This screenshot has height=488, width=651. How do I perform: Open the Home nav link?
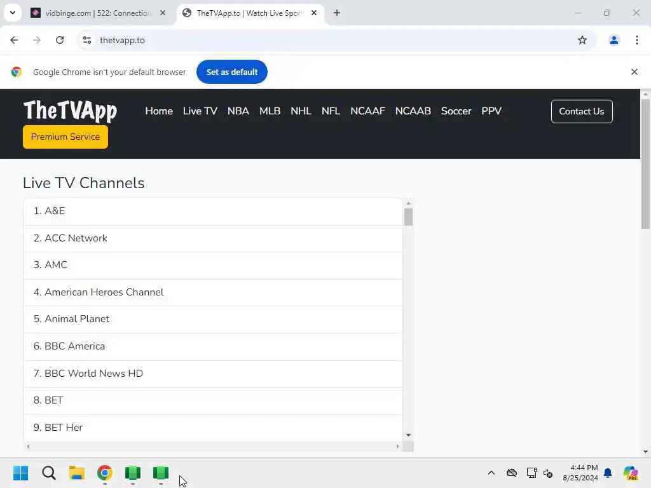(x=159, y=111)
